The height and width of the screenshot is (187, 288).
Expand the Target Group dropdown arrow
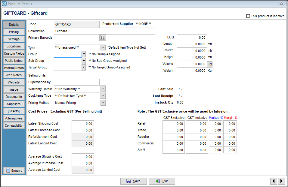[x=84, y=68]
